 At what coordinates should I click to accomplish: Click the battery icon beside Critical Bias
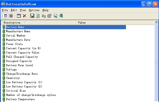[4, 91]
